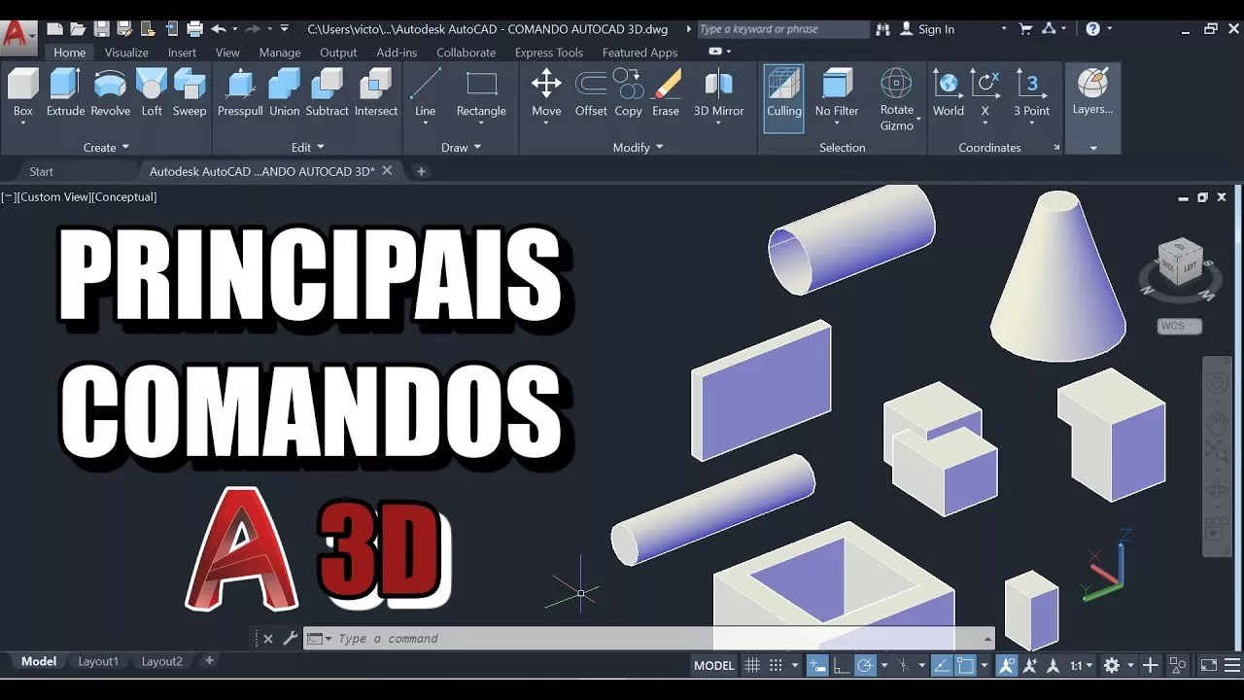The image size is (1244, 700).
Task: Choose the Revolve tool
Action: (x=110, y=93)
